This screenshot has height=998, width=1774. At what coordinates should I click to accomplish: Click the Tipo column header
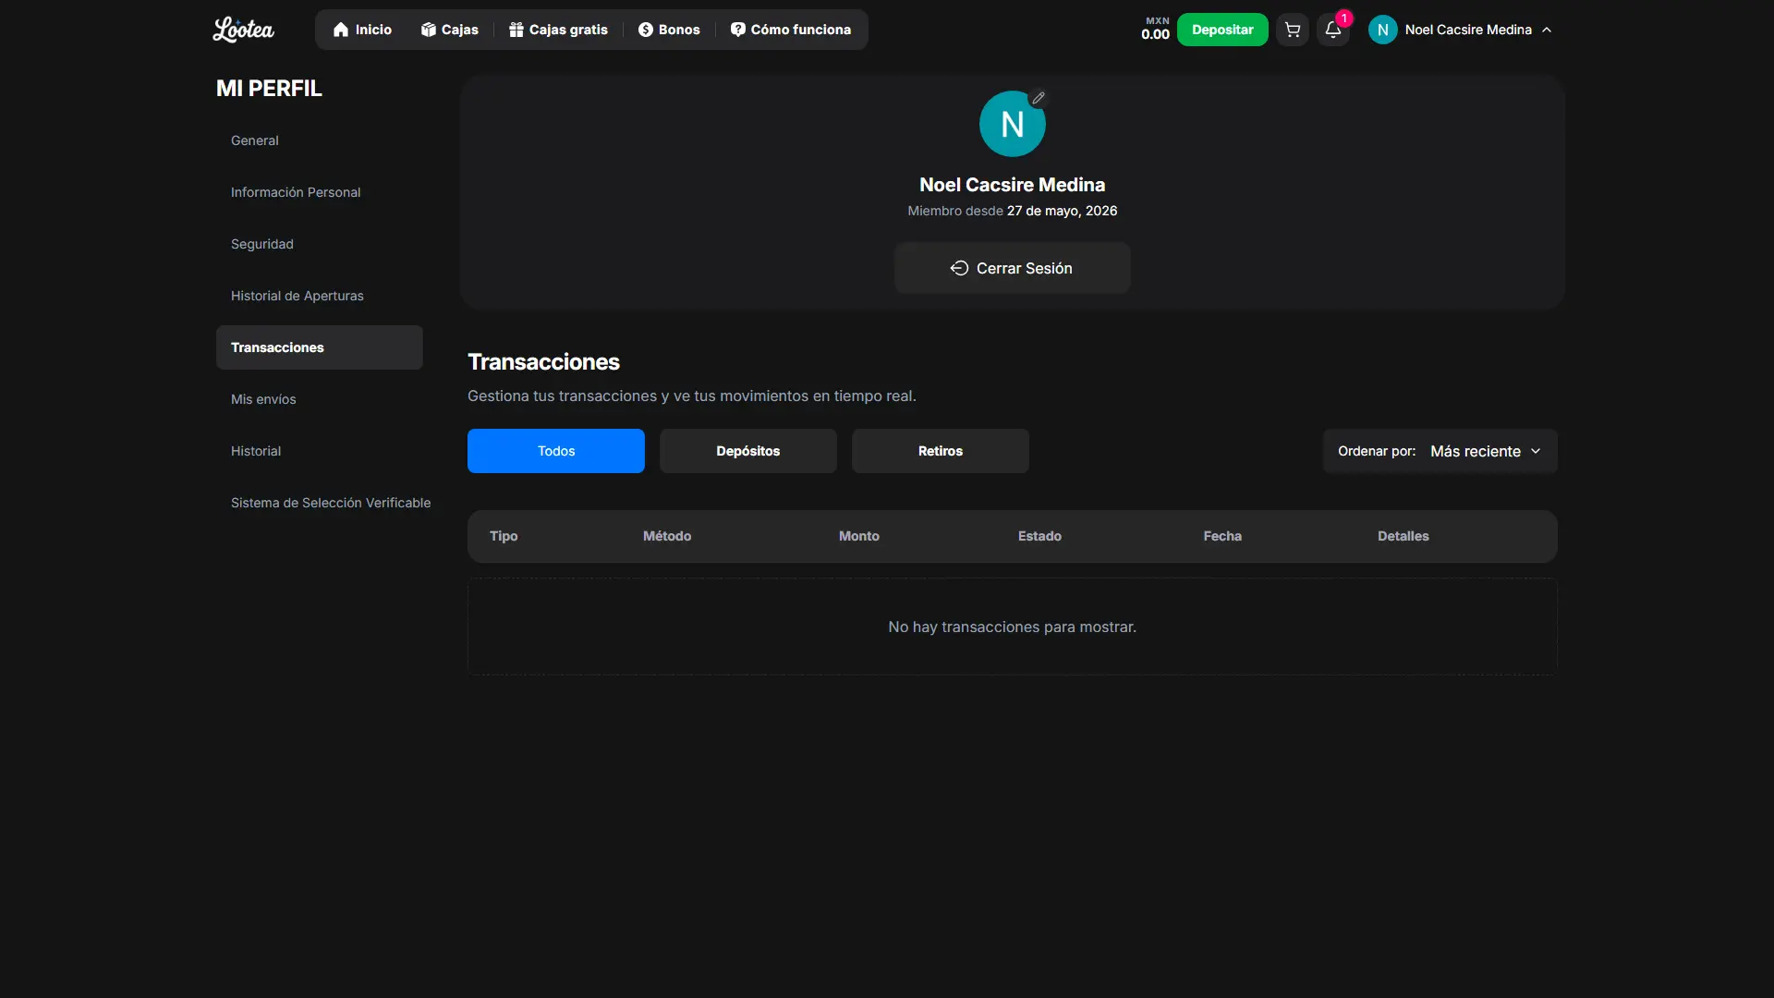point(504,536)
